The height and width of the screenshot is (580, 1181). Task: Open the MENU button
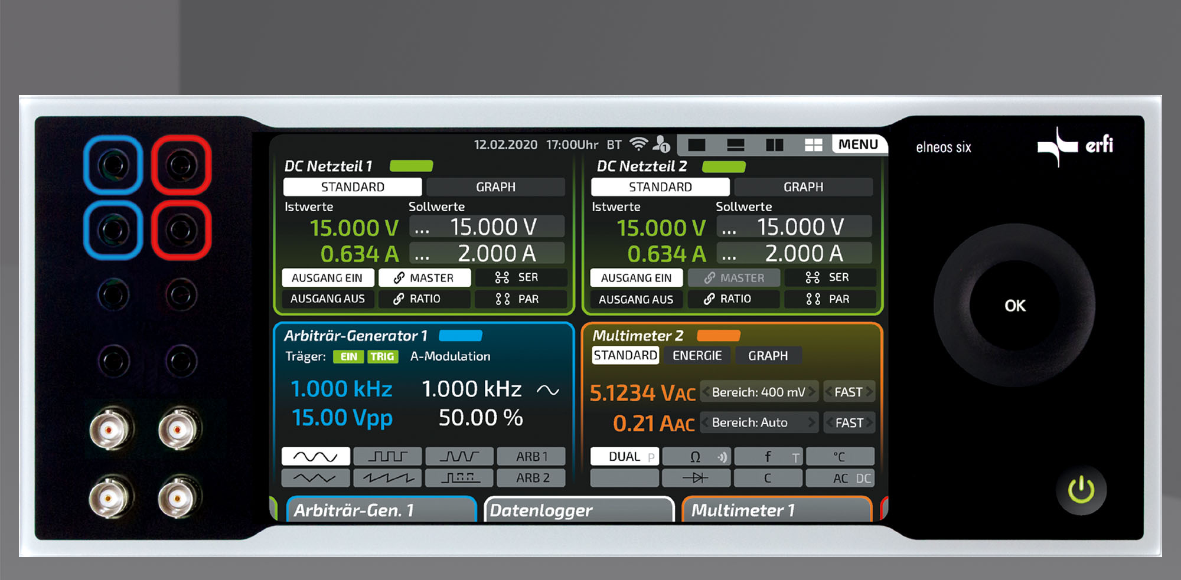[x=858, y=145]
